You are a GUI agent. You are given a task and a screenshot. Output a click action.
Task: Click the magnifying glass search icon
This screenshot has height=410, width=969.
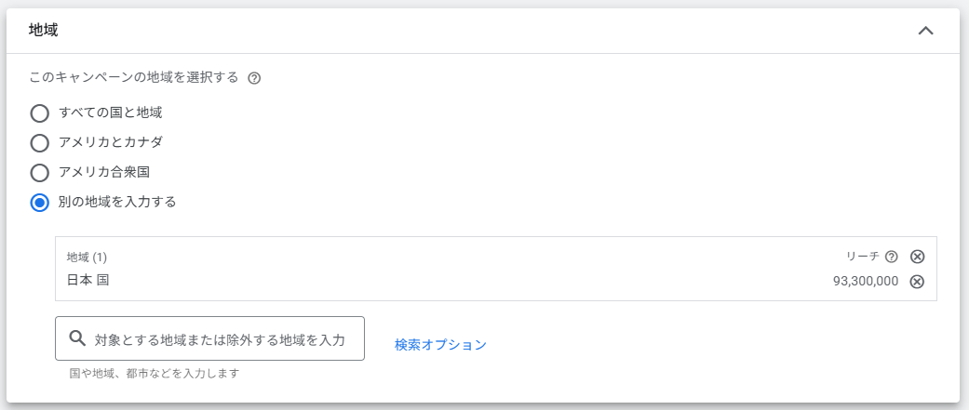pyautogui.click(x=77, y=338)
